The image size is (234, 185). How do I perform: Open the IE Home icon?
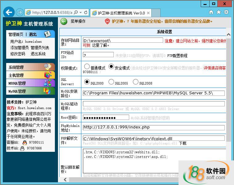click(x=211, y=12)
